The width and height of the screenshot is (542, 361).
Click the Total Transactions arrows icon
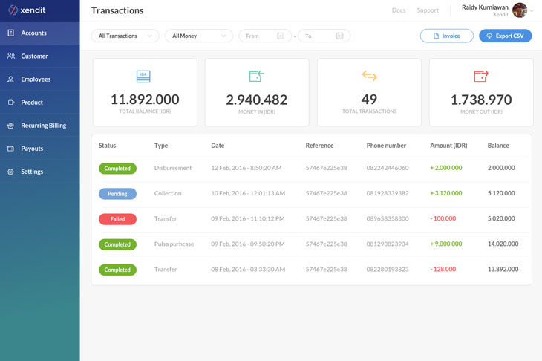[x=369, y=77]
